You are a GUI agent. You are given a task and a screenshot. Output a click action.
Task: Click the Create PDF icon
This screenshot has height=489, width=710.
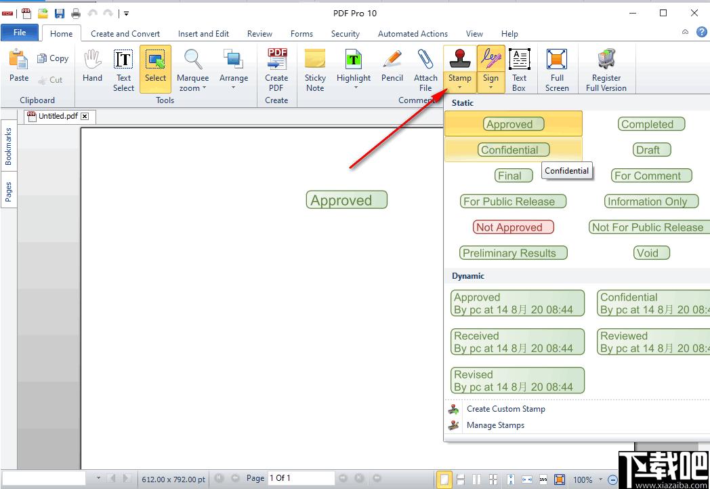(276, 69)
